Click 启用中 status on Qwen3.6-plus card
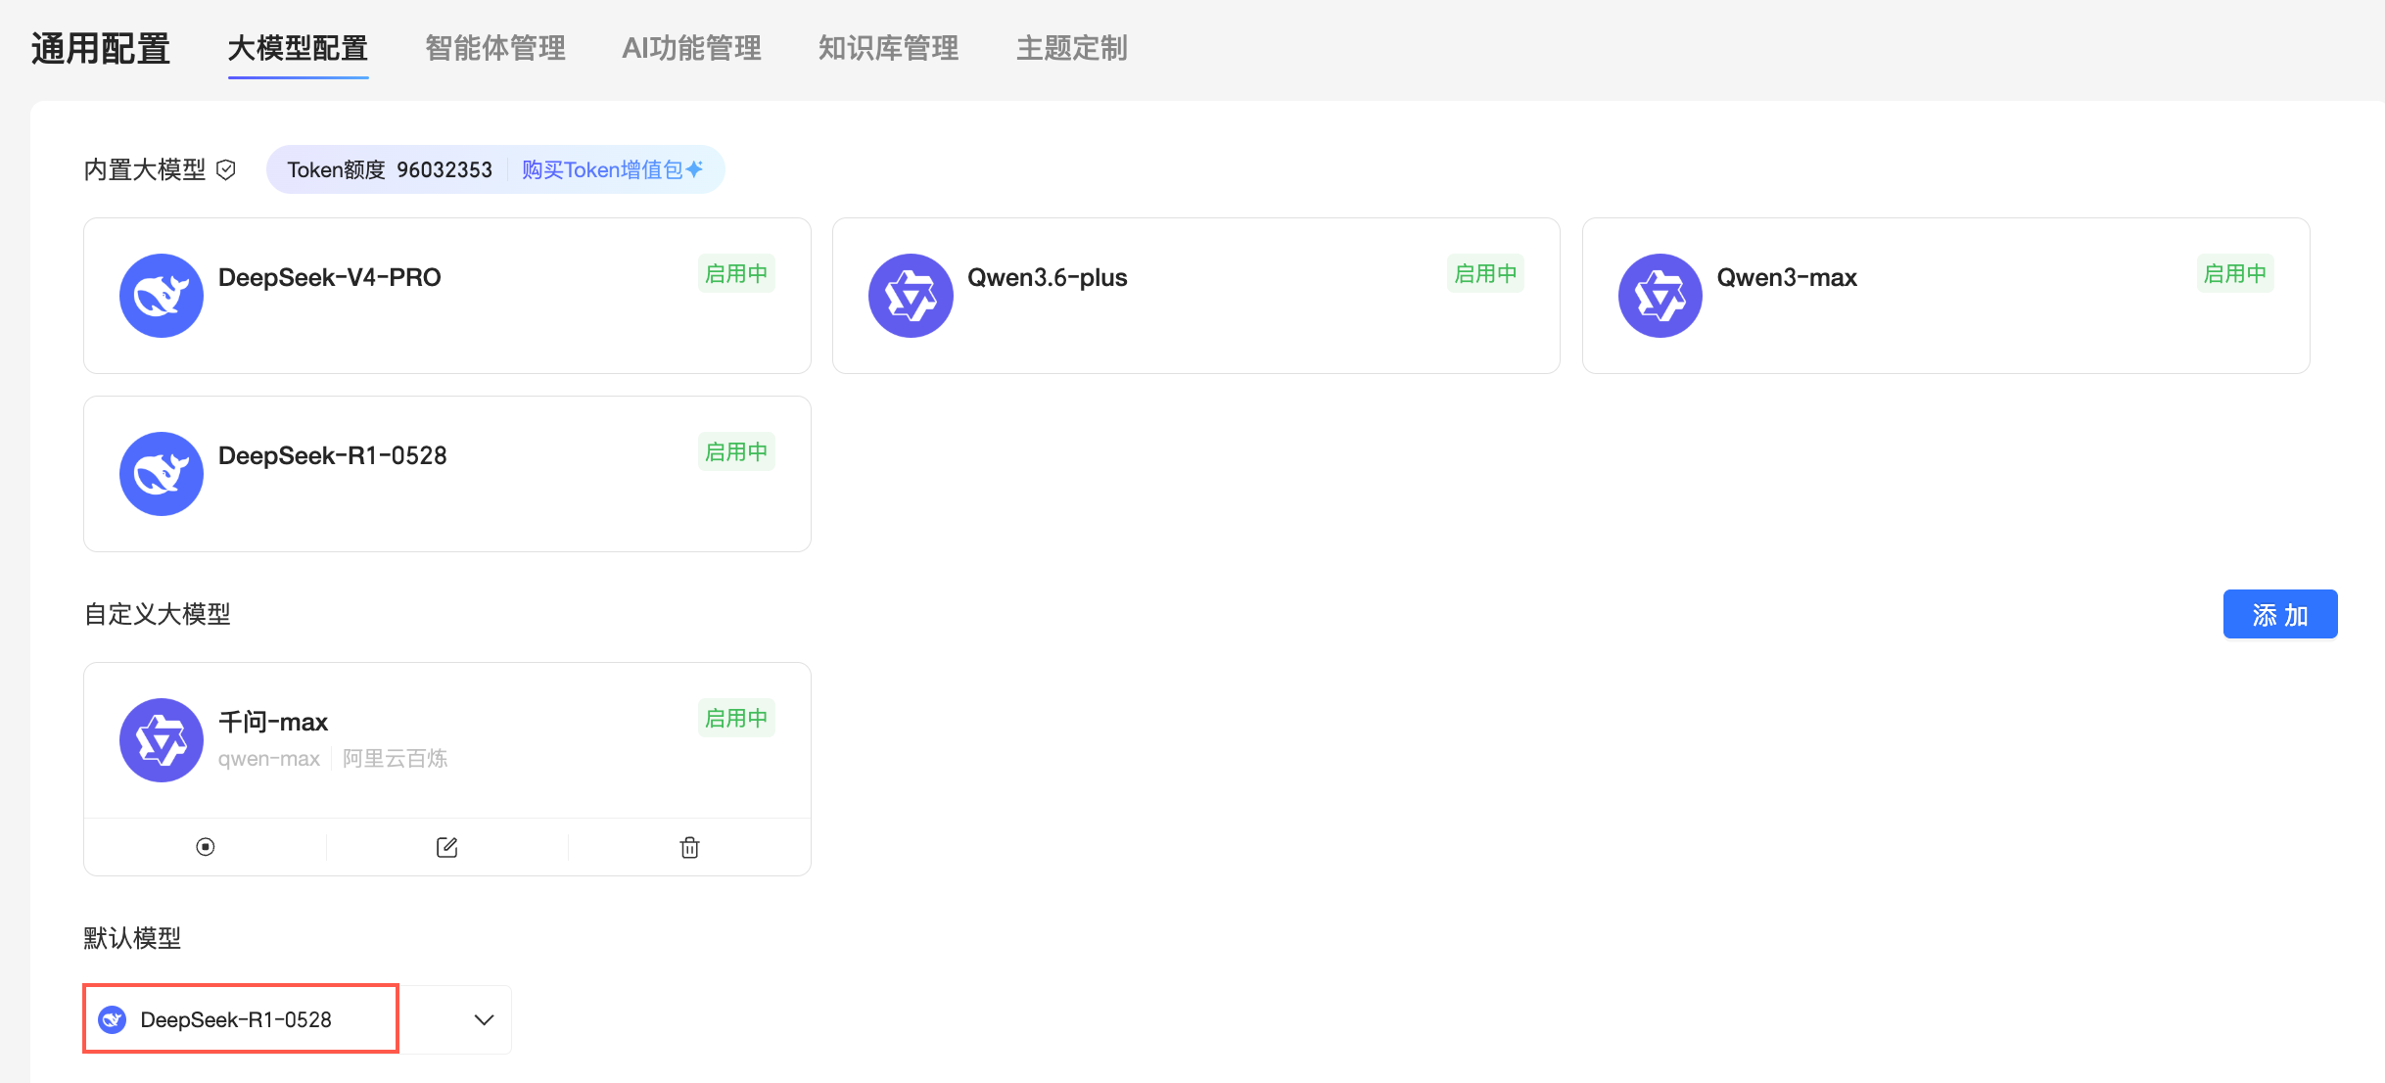 click(x=1485, y=274)
